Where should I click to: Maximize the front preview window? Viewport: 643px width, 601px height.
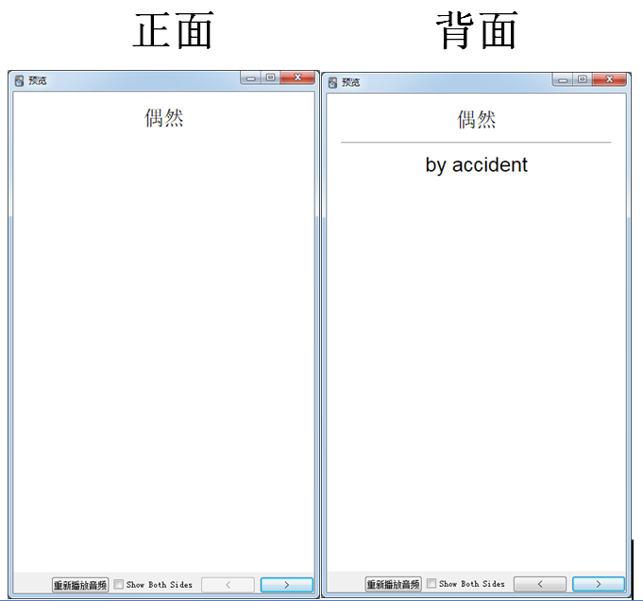tap(270, 77)
